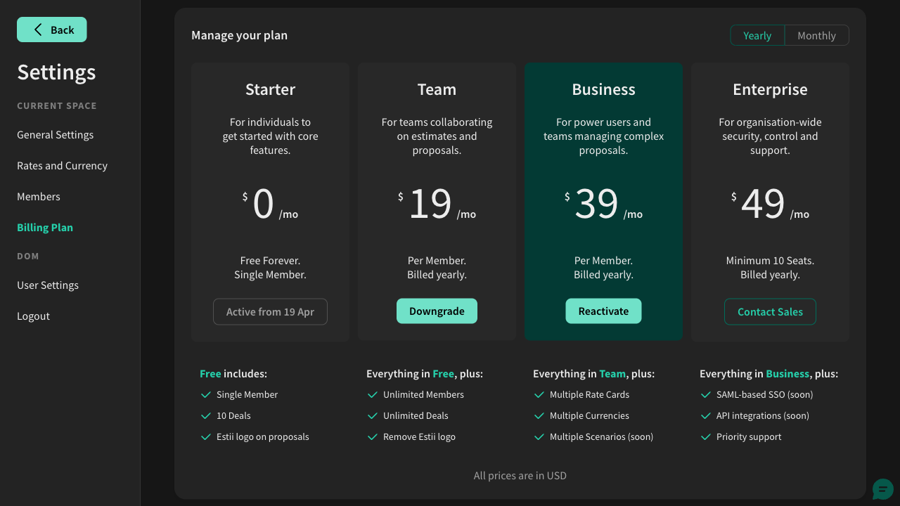Screen dimensions: 900x506
Task: Click 'Everything in Business, plus:' heading
Action: point(769,374)
